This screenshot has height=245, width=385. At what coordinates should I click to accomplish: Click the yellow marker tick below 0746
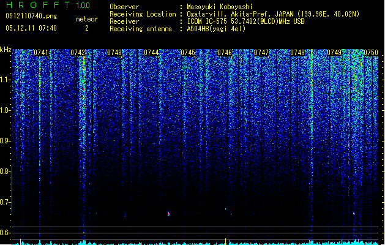tap(225, 241)
